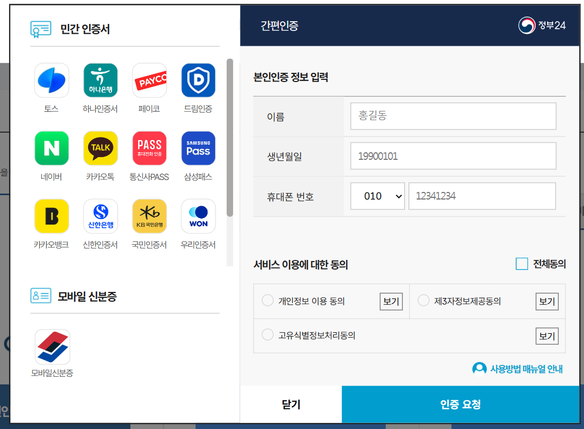Click the 간편인증 title text
Viewport: 584px width, 429px height.
tap(279, 26)
